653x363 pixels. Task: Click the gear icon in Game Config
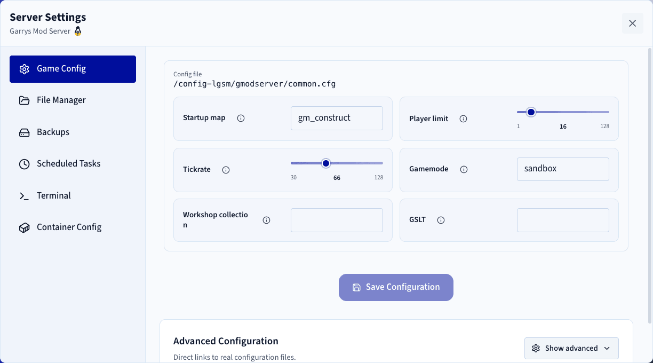tap(24, 69)
